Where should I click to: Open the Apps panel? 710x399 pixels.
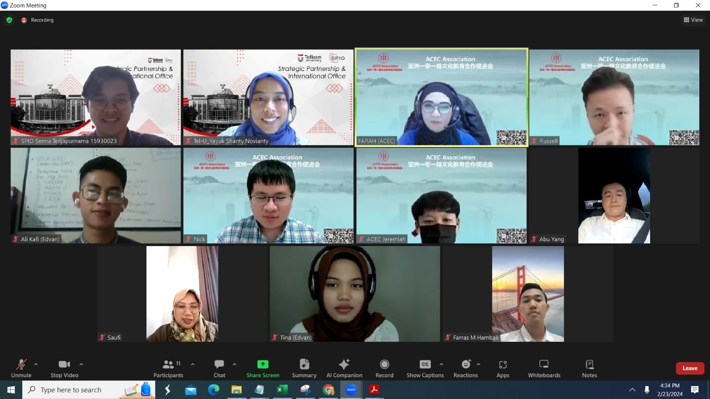pyautogui.click(x=503, y=368)
